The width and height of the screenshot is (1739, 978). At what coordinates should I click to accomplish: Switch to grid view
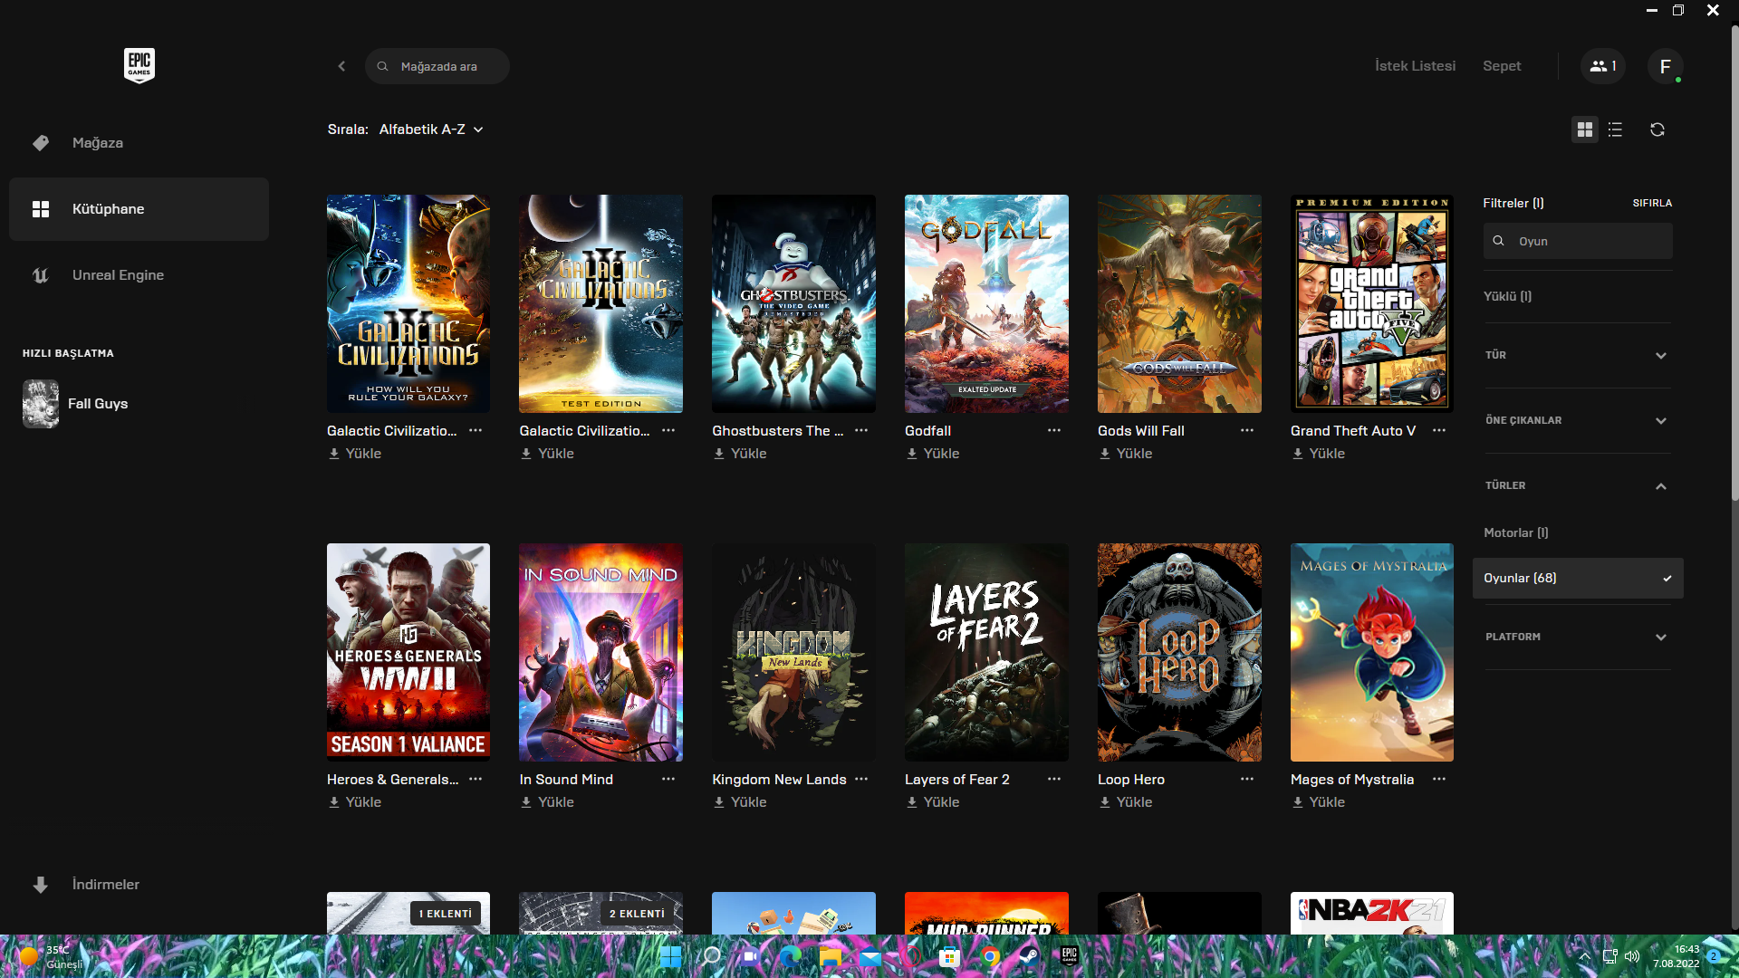(x=1584, y=129)
